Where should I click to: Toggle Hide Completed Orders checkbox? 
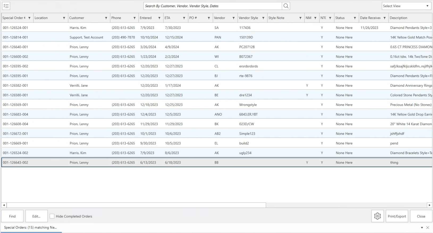click(52, 216)
